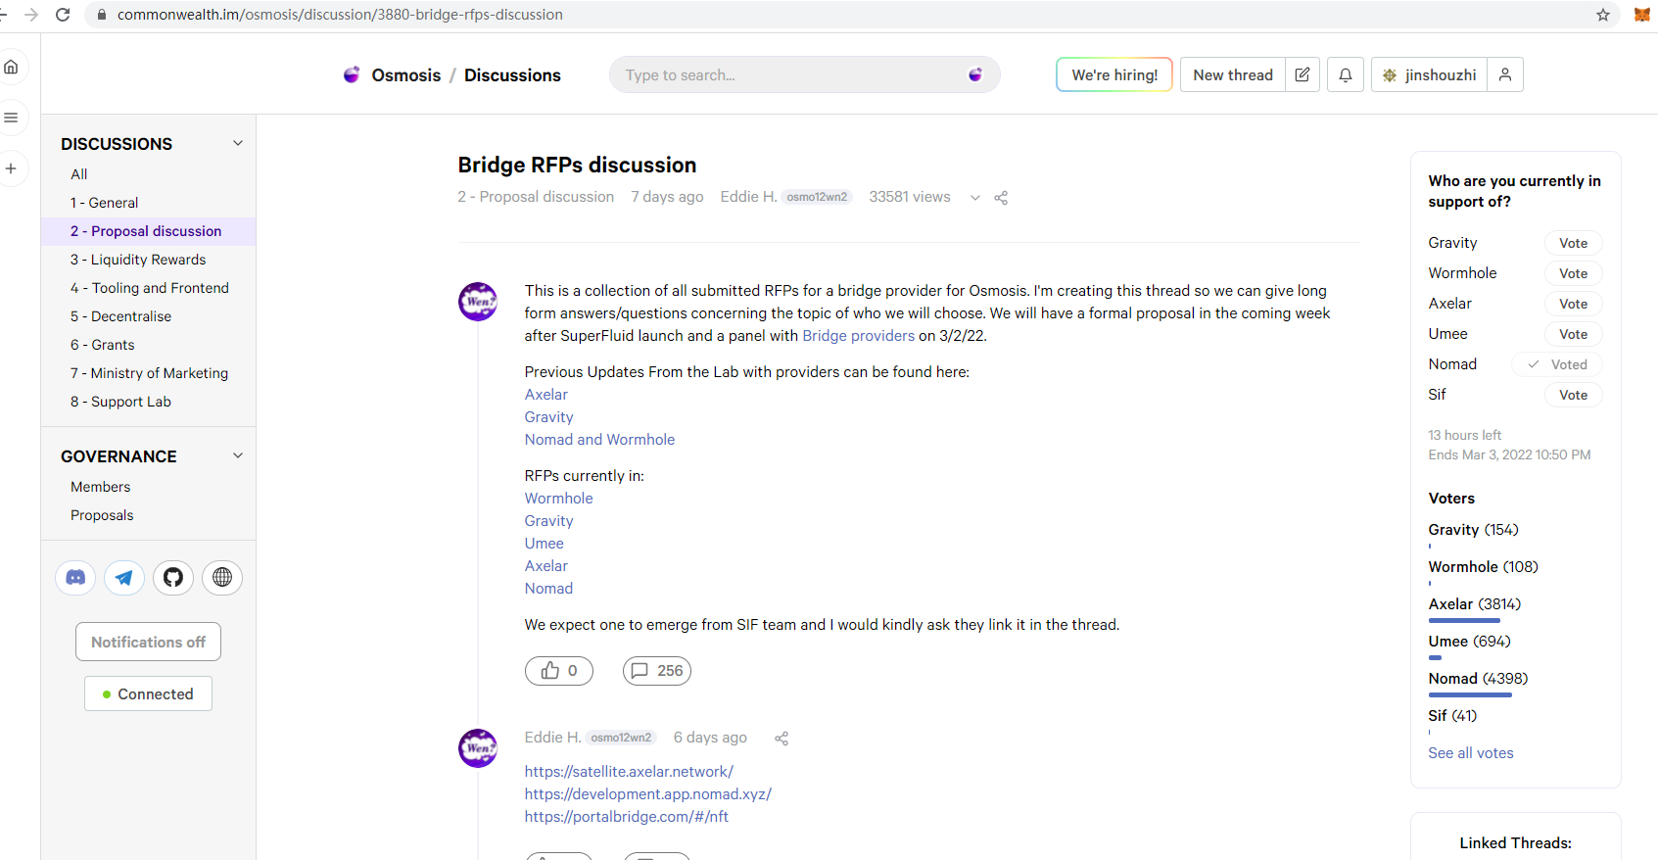
Task: Like the main post with thumbs-up
Action: [559, 671]
